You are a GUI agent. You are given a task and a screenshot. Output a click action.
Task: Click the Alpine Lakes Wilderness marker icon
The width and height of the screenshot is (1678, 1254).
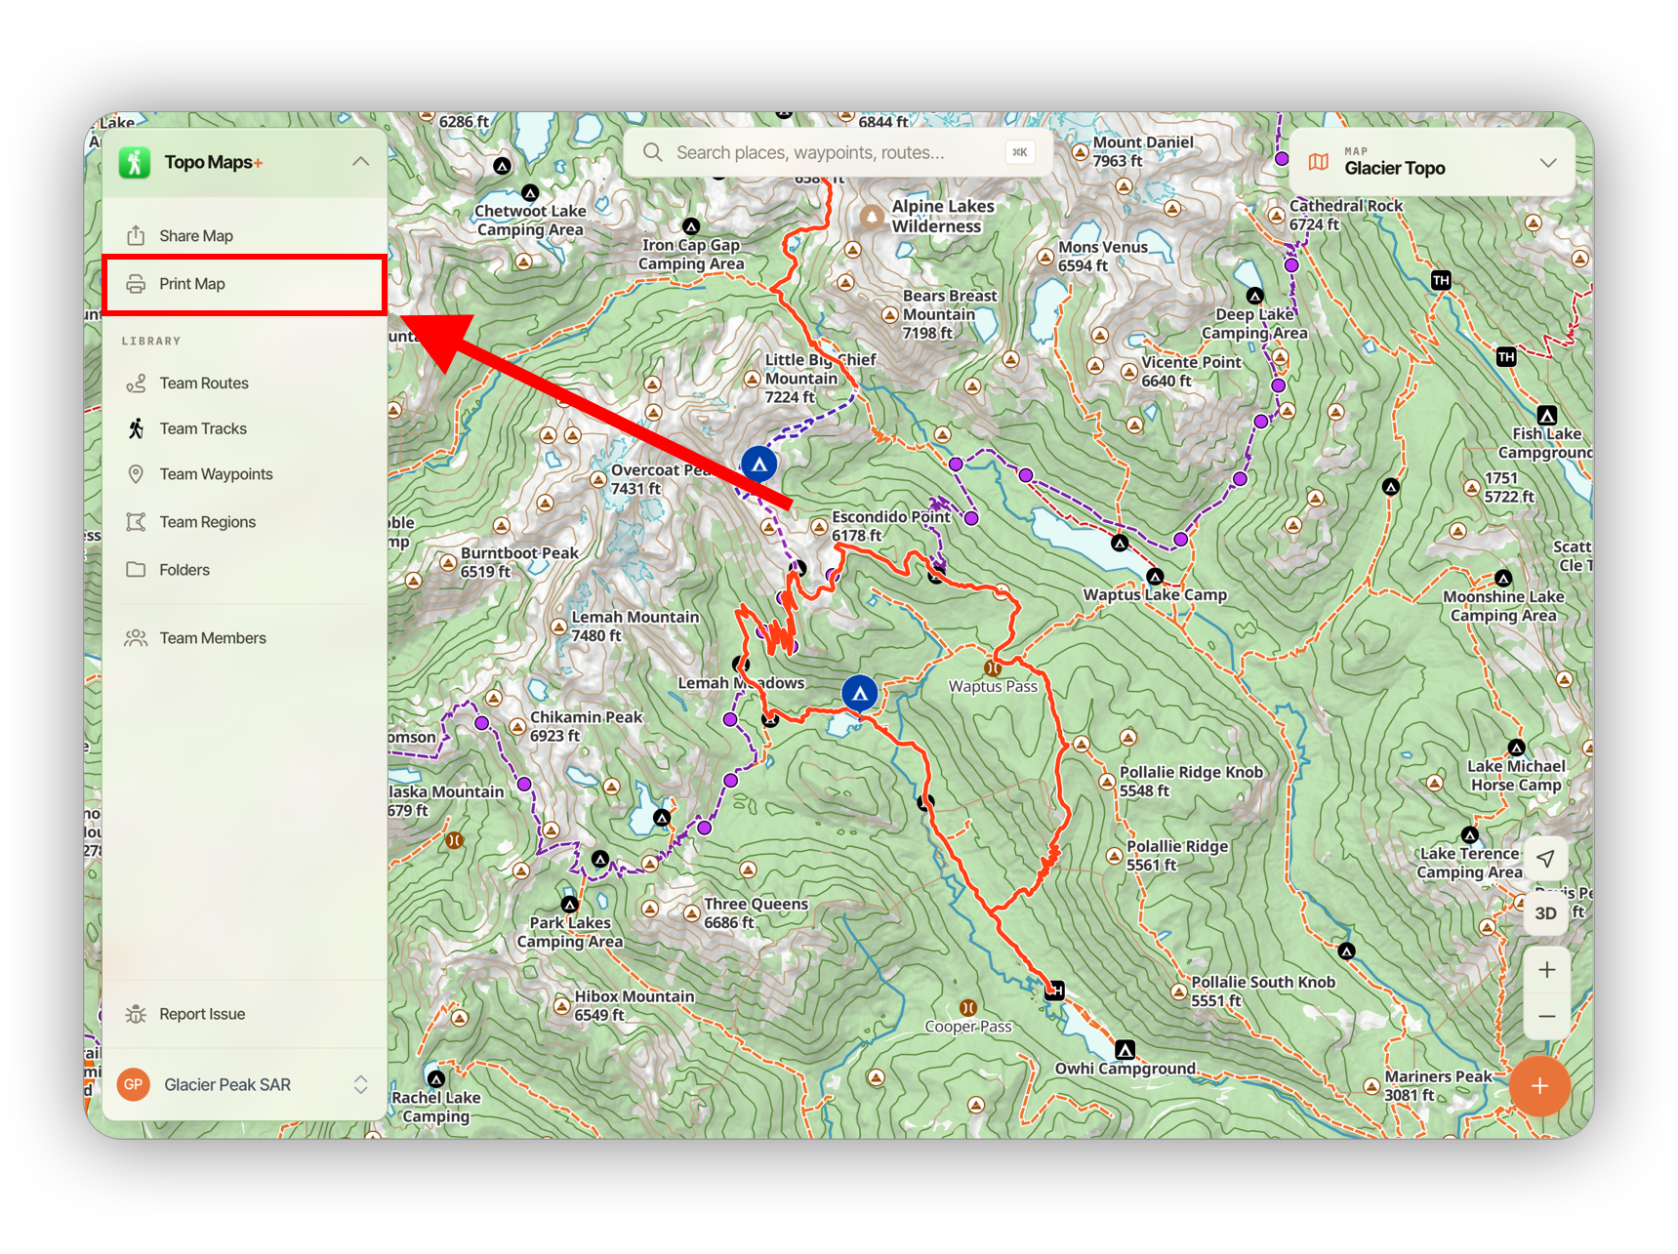click(x=872, y=217)
